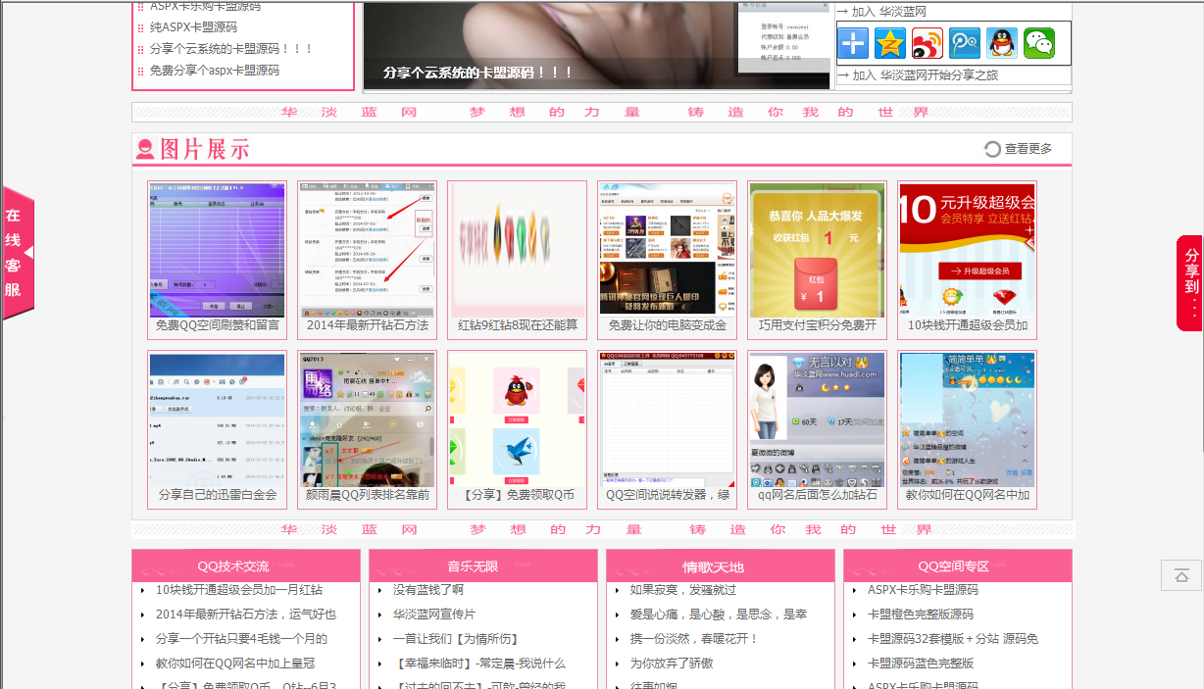Open link 纯ASPX卡盟源码
The height and width of the screenshot is (689, 1204).
pos(193,27)
